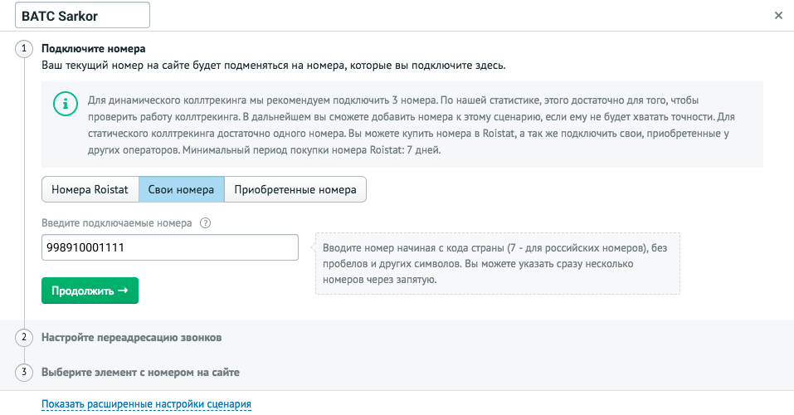The width and height of the screenshot is (794, 415).
Task: Close the scenario editor with the X icon
Action: pos(777,16)
